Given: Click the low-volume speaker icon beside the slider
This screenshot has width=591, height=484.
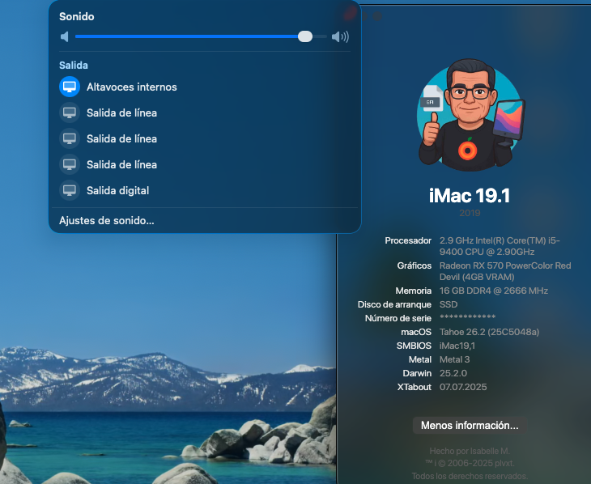Looking at the screenshot, I should click(x=65, y=36).
